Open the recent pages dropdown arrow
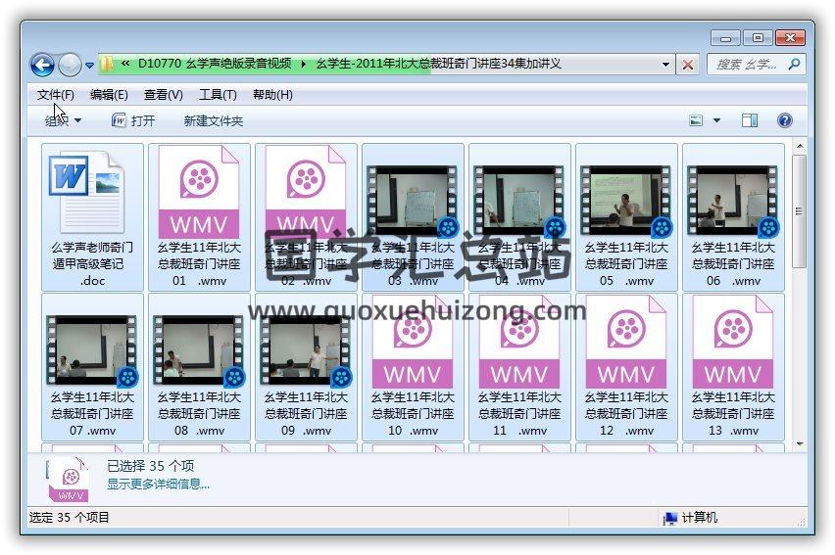The image size is (835, 555). pyautogui.click(x=89, y=66)
